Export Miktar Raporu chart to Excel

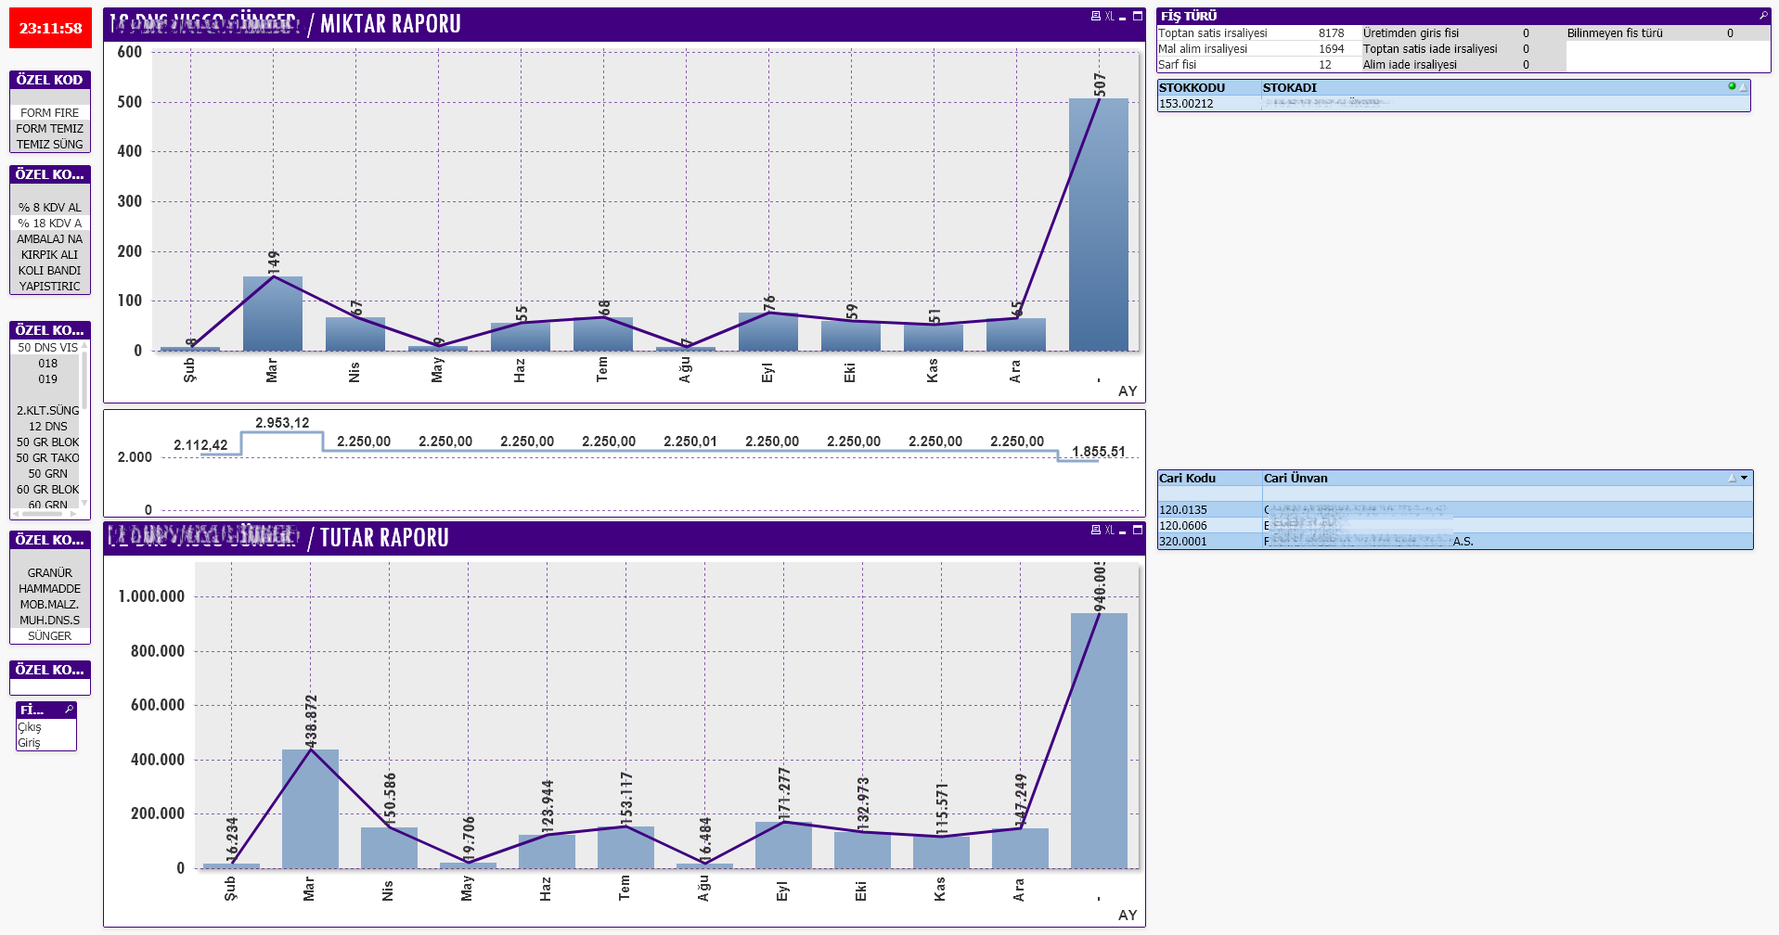tap(1109, 17)
